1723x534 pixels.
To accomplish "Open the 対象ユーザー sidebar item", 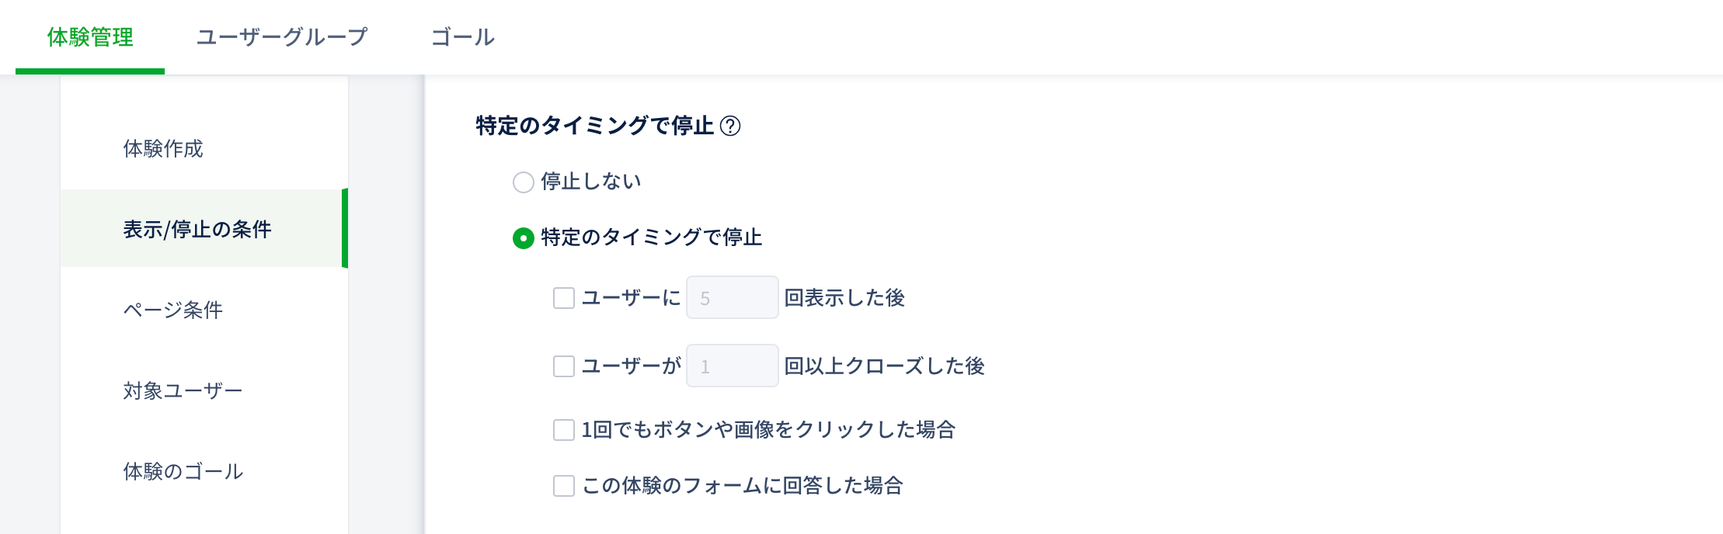I will [x=183, y=391].
